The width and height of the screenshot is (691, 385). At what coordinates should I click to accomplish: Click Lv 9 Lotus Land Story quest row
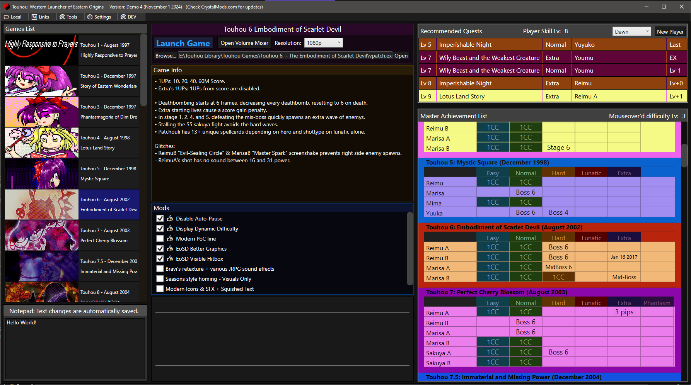point(553,96)
